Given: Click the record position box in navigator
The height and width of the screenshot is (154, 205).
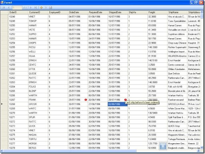Looking at the screenshot, I should [17, 8].
